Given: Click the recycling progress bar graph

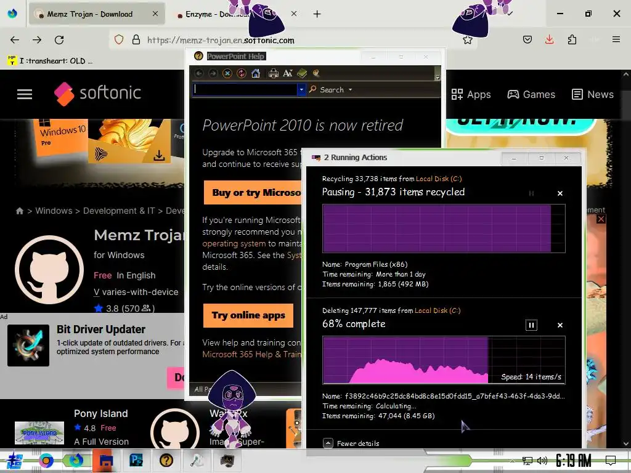Looking at the screenshot, I should click(444, 228).
